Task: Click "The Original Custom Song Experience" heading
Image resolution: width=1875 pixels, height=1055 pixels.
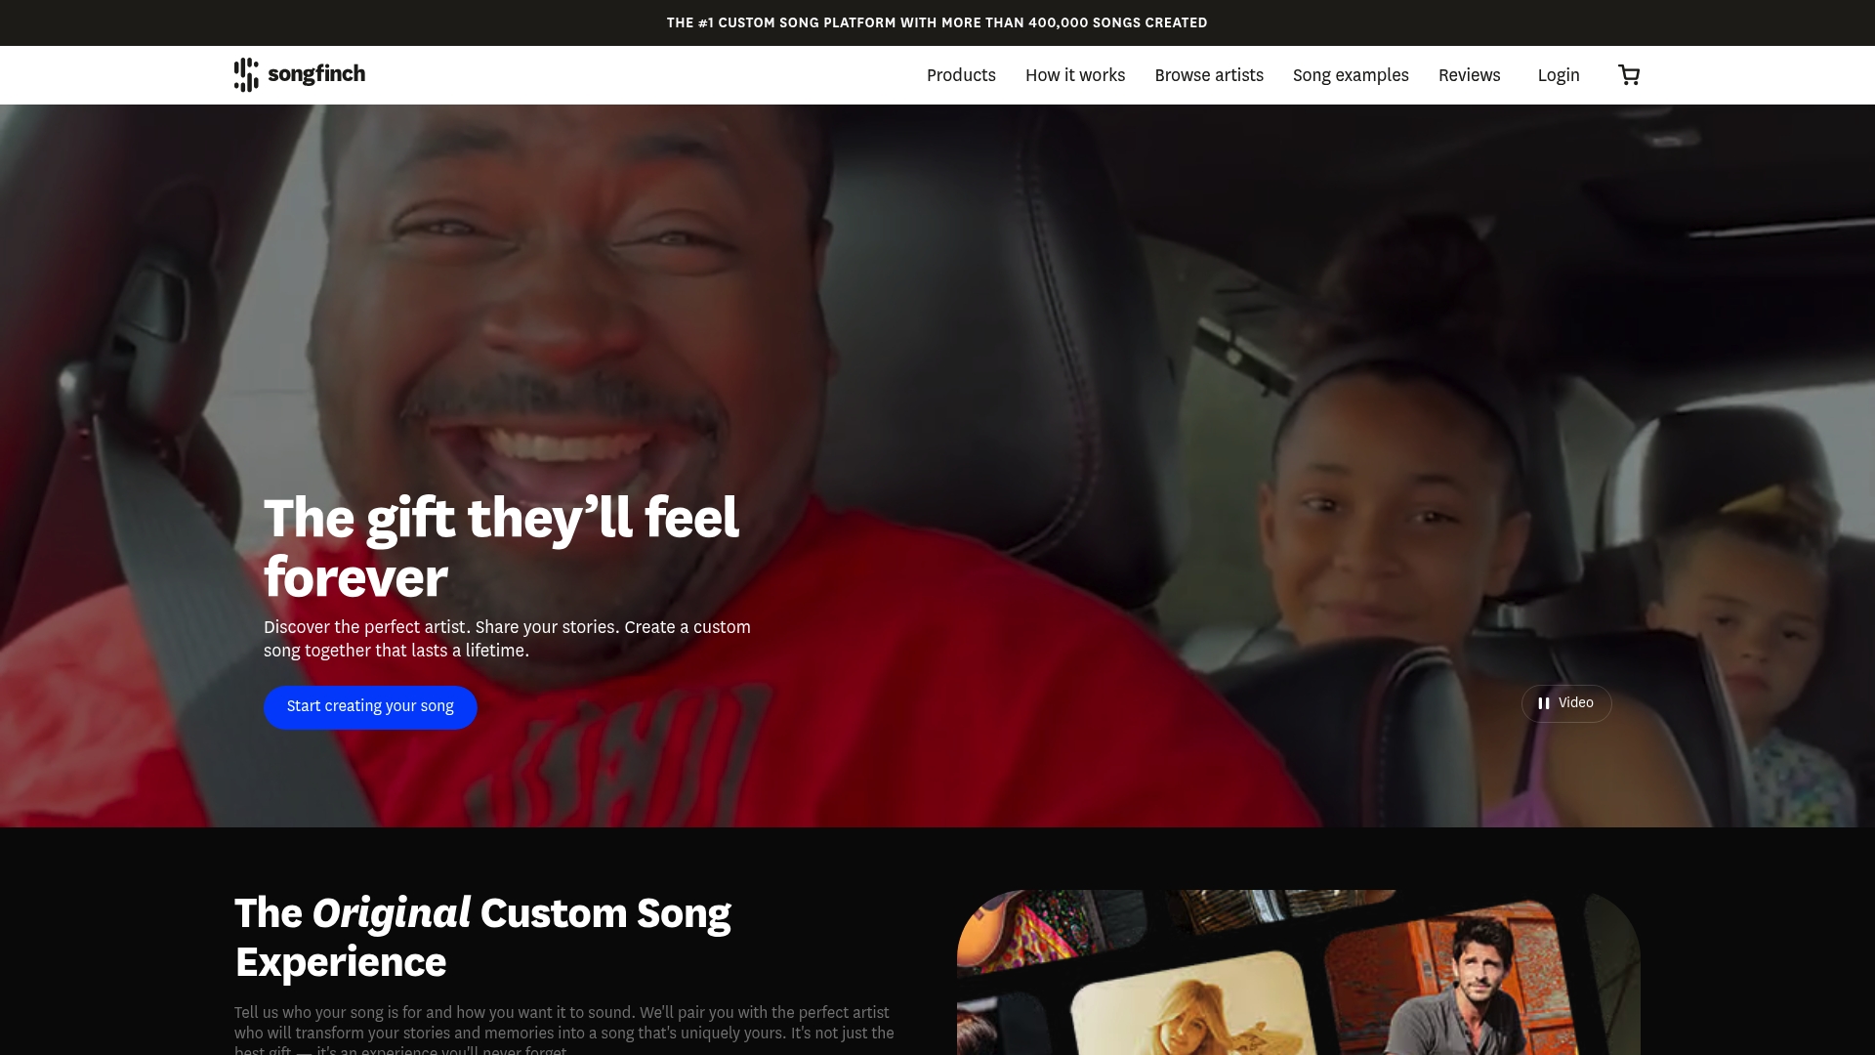Action: (482, 937)
